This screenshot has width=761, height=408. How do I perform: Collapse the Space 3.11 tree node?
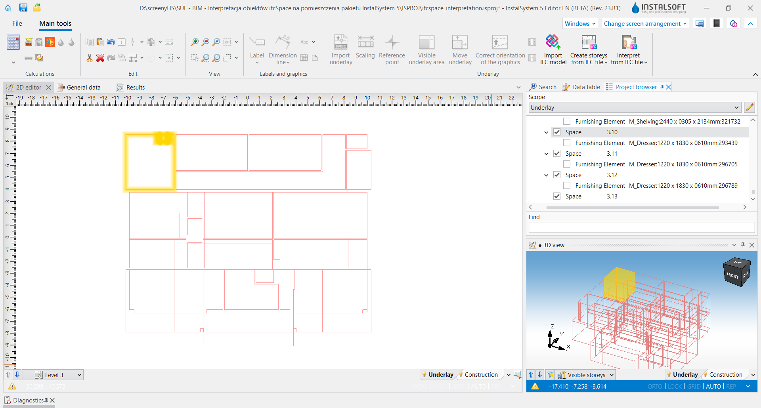546,154
